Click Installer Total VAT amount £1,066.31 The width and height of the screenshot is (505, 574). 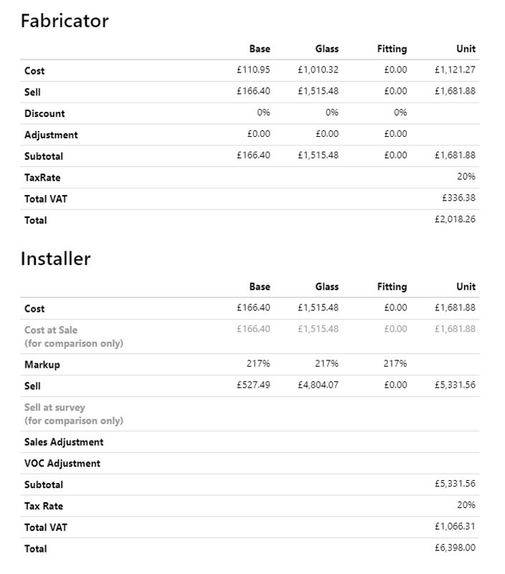point(454,526)
